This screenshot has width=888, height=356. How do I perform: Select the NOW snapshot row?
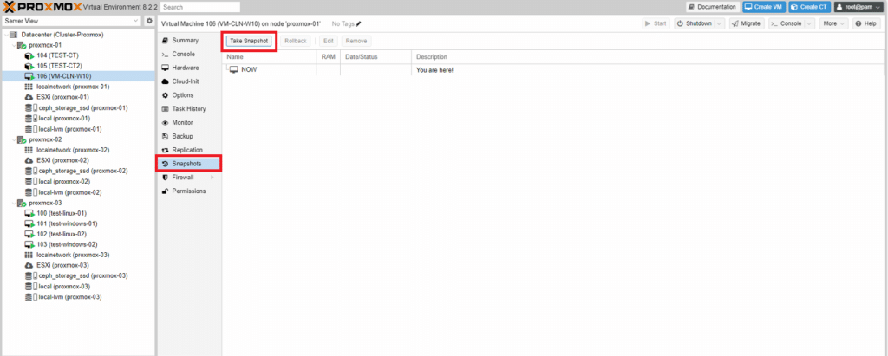click(554, 69)
